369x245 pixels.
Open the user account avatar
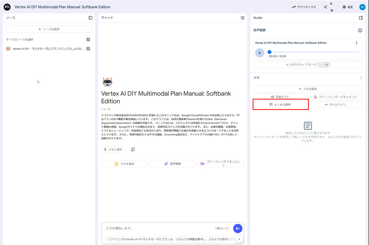pos(362,7)
